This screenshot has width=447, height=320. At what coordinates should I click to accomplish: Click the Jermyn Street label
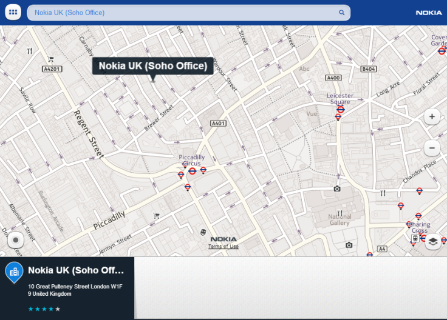(115, 244)
